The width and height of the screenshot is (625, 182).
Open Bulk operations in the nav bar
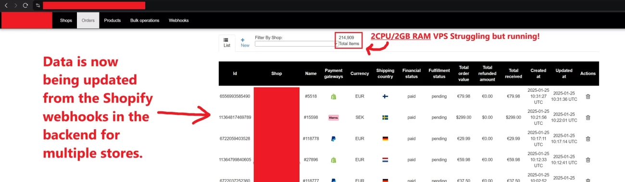pyautogui.click(x=145, y=21)
